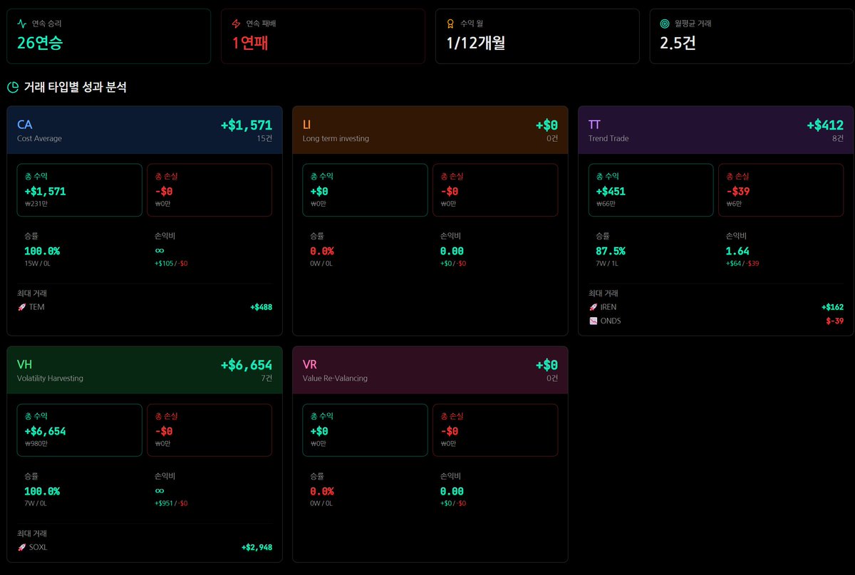Click the +$105 / -$0 average in CA

tap(171, 264)
